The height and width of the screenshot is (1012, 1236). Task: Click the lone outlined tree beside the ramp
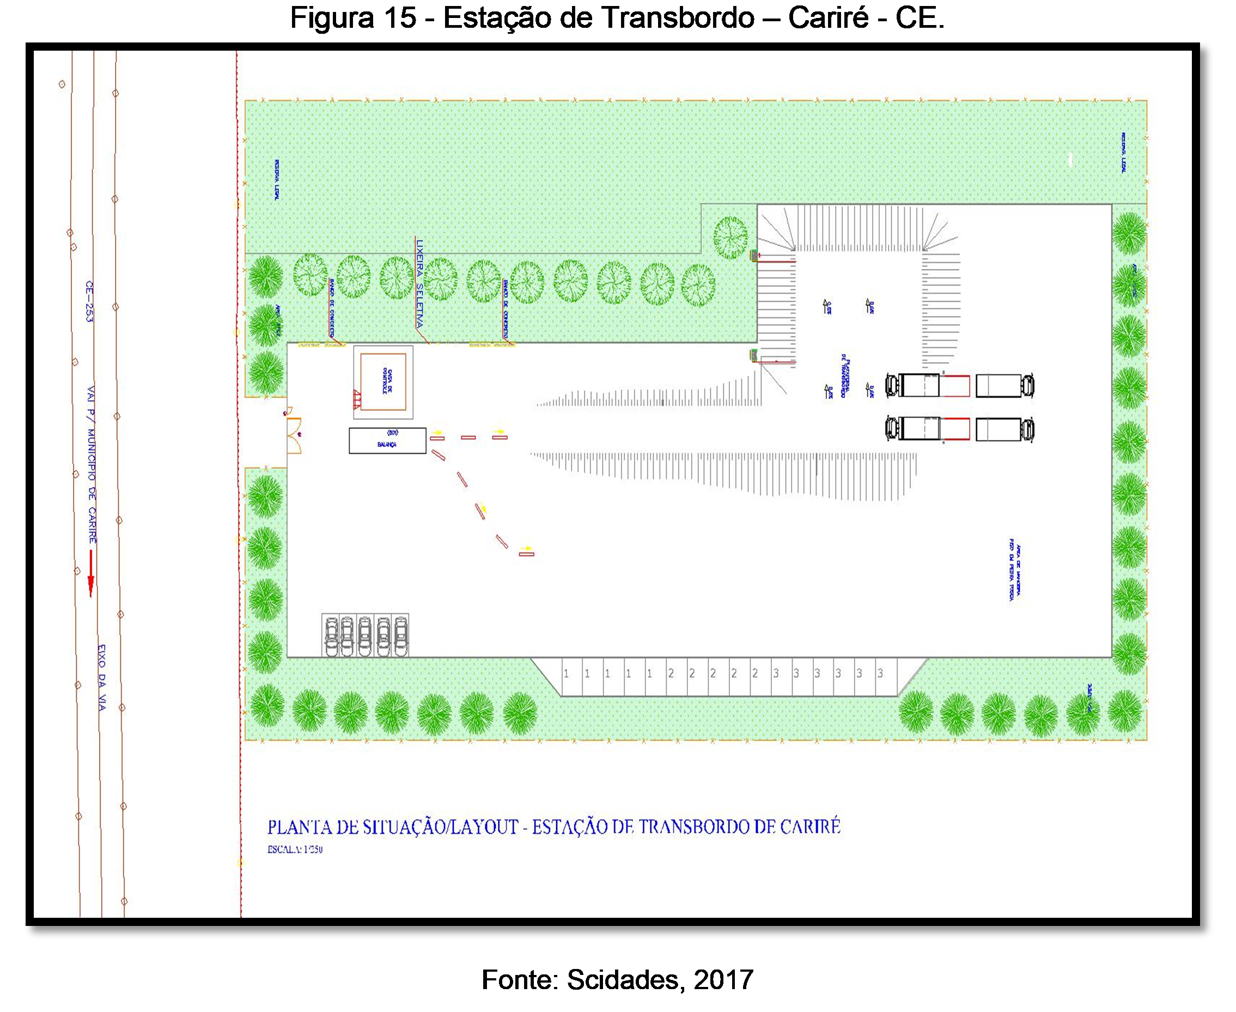[730, 238]
